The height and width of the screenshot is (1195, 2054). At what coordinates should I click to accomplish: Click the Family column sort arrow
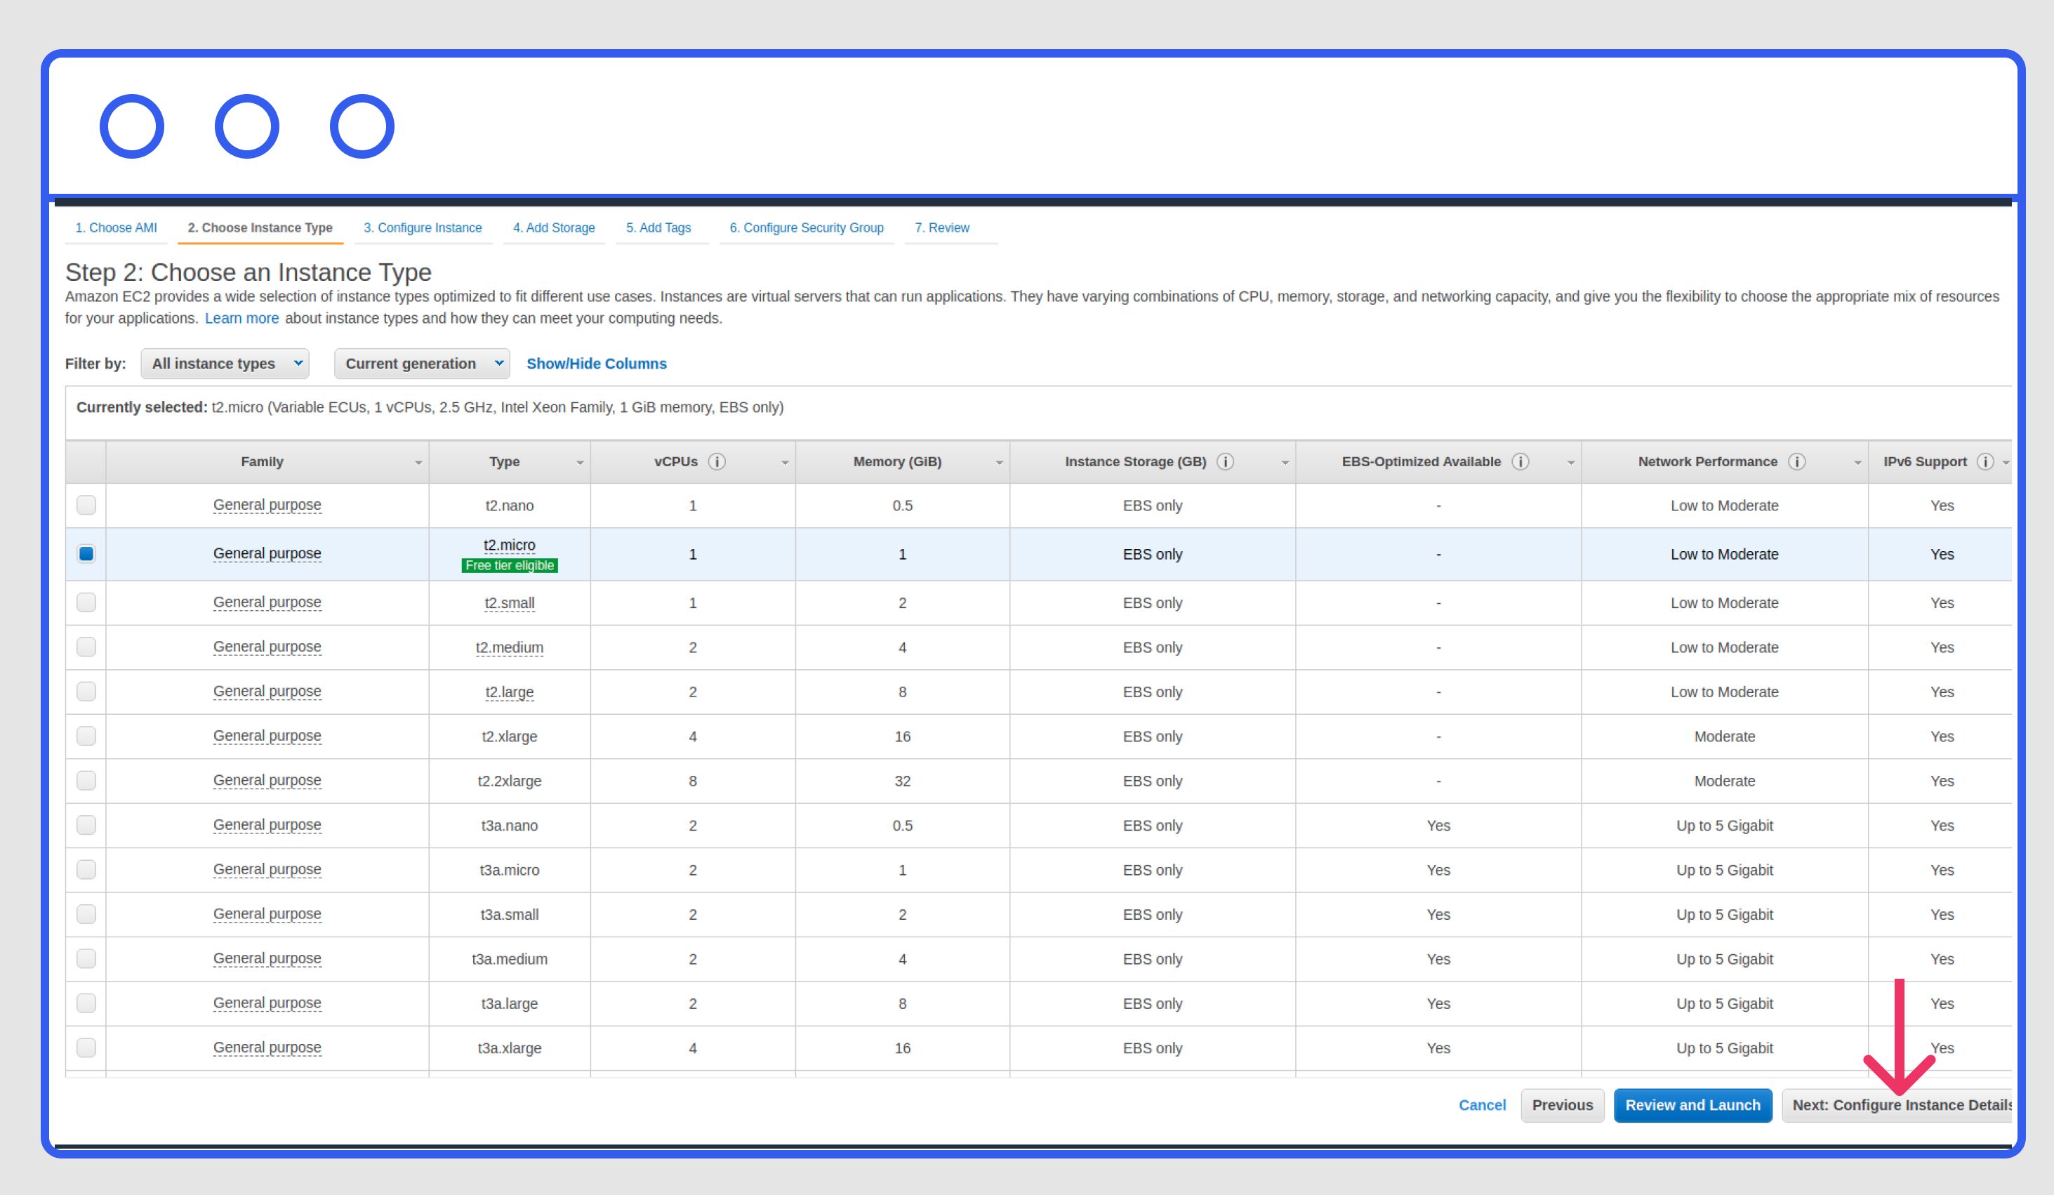pyautogui.click(x=418, y=463)
